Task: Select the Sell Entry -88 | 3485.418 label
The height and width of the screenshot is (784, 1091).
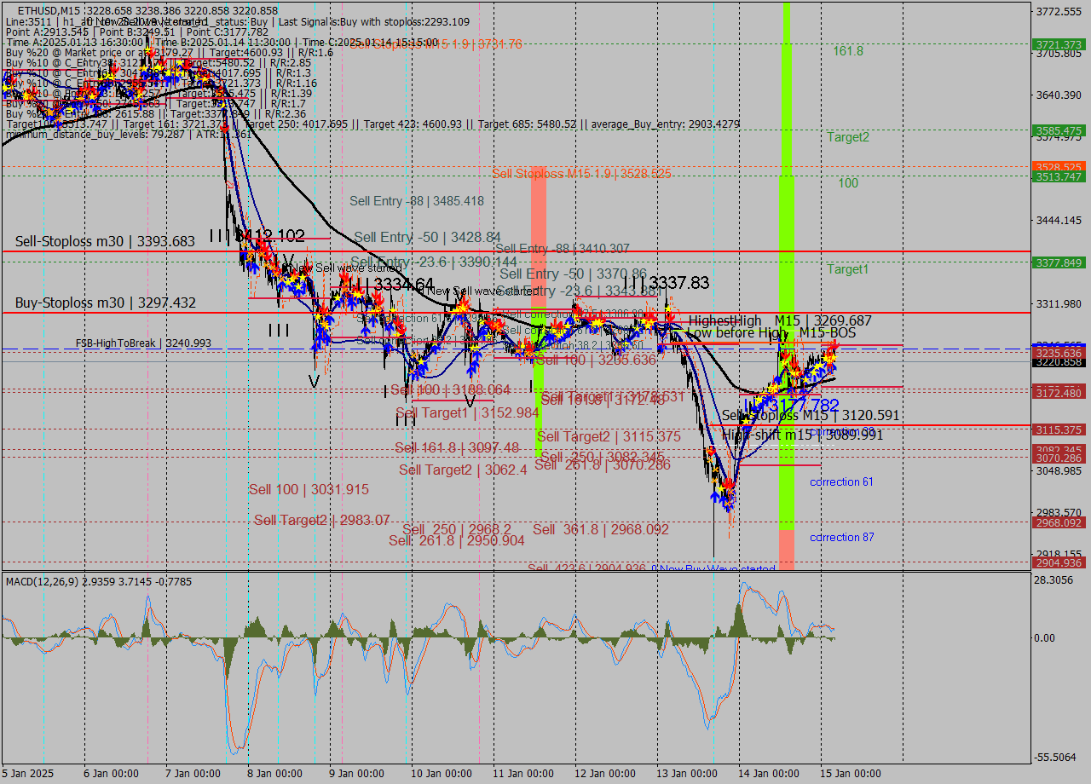Action: pos(417,201)
